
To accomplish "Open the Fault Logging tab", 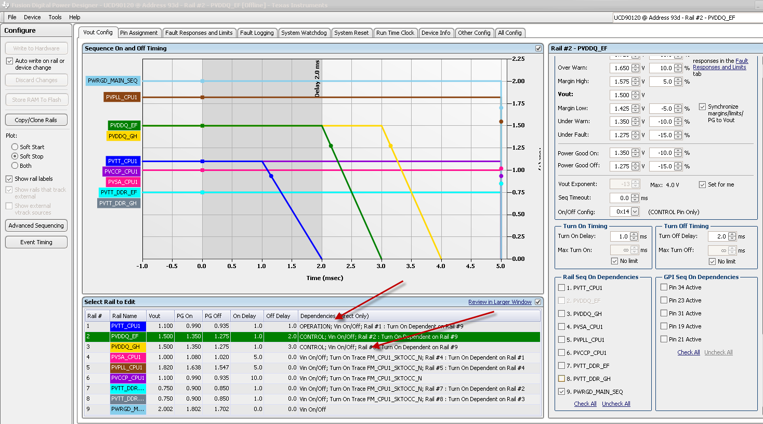I will (x=257, y=33).
